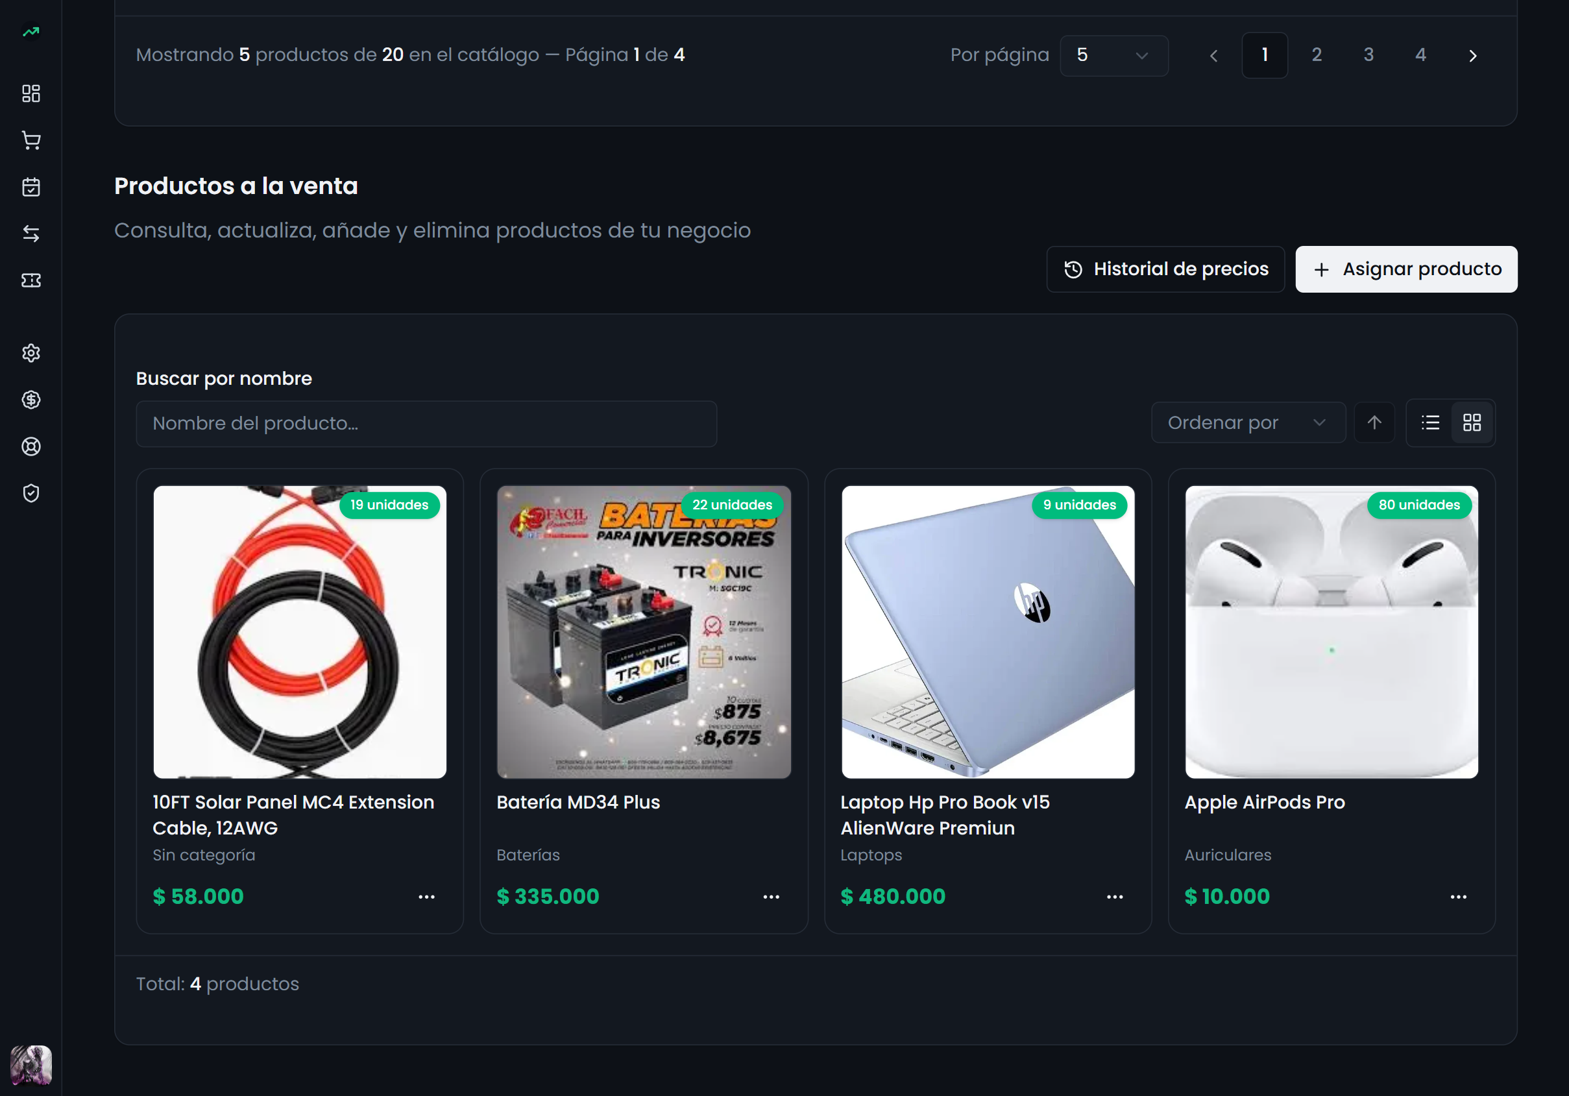Click the Laptops category label
This screenshot has height=1096, width=1569.
point(871,855)
